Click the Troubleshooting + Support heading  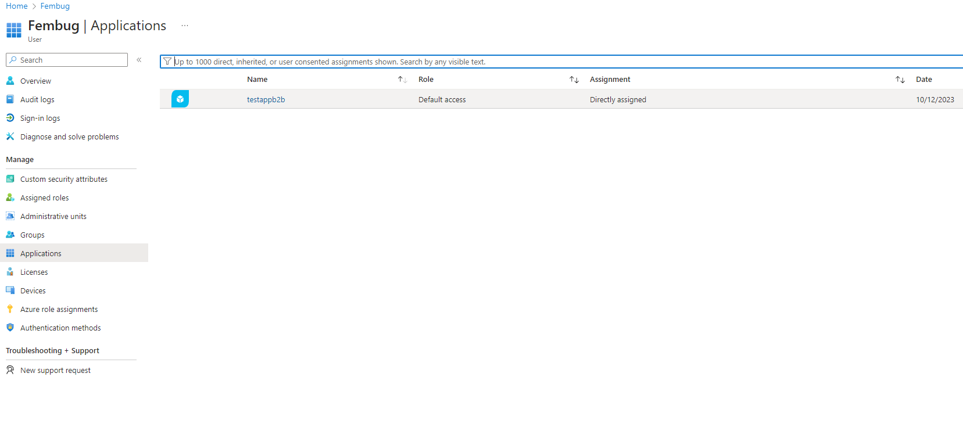(x=52, y=351)
